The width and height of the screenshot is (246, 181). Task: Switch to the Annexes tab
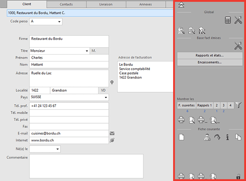[x=146, y=5]
